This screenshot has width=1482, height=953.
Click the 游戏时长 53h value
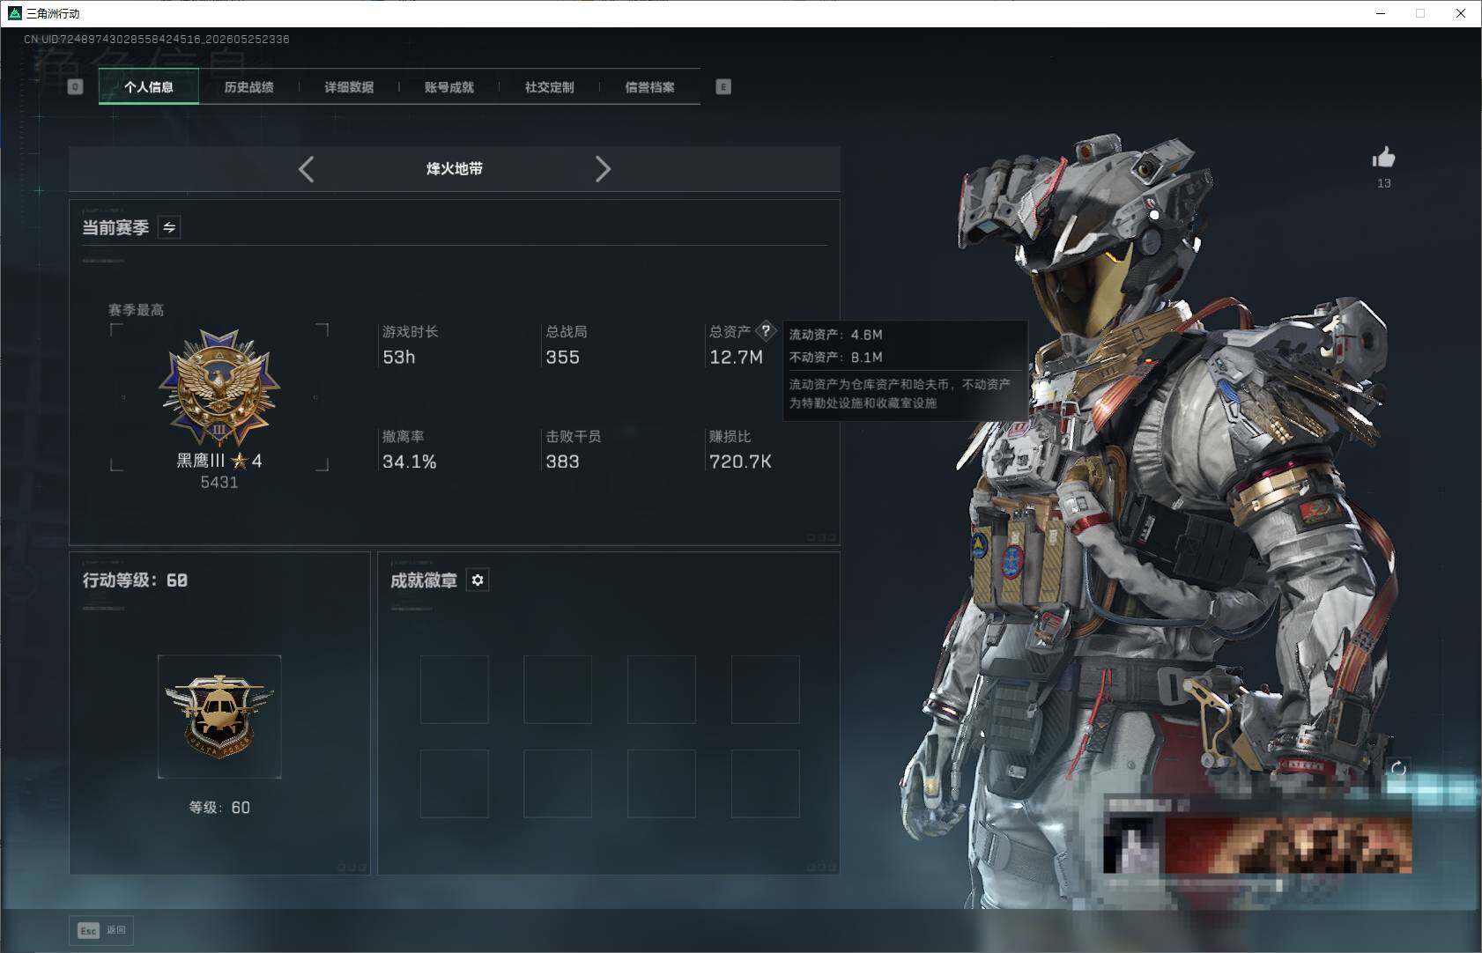pyautogui.click(x=399, y=357)
